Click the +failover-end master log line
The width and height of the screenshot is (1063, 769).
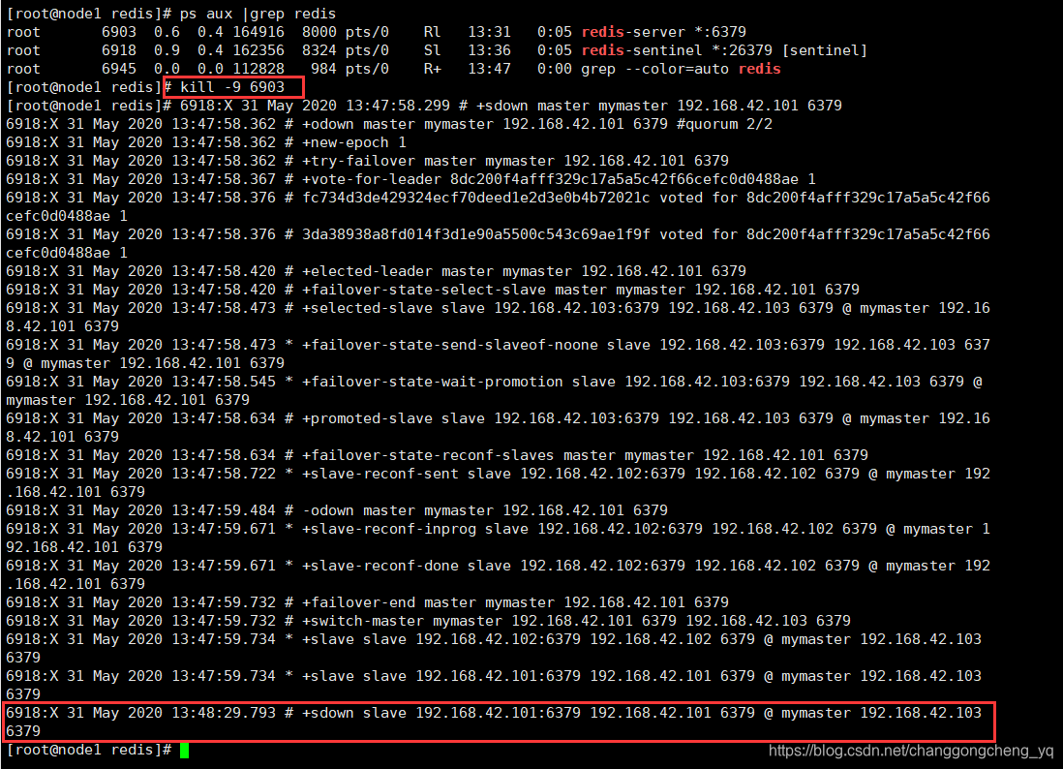(368, 601)
